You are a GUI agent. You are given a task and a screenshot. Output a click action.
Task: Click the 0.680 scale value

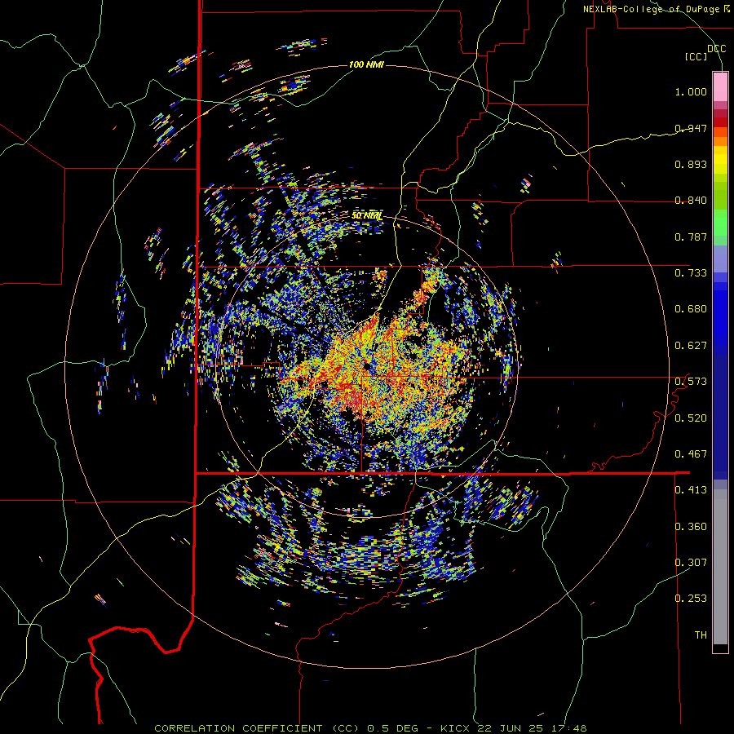click(691, 309)
